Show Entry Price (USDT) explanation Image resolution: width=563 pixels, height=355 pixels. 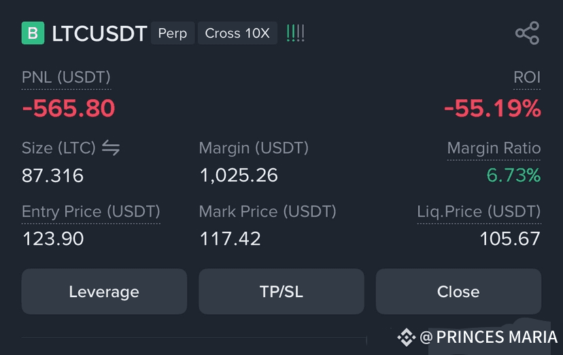tap(91, 212)
